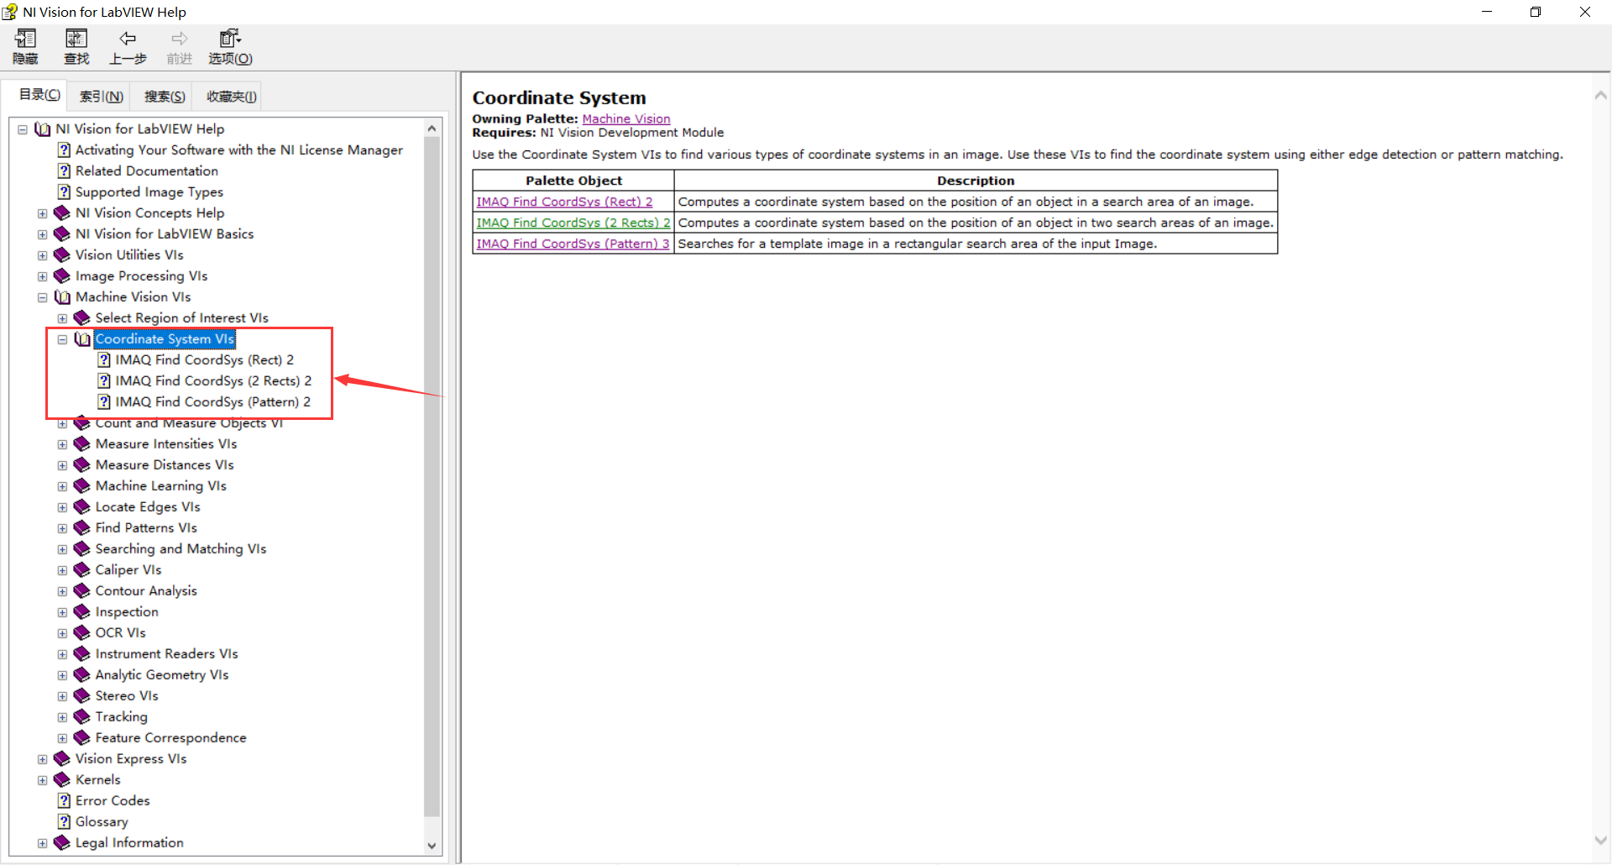
Task: Click the contents tree vertical scrollbar thumb
Action: tap(432, 477)
